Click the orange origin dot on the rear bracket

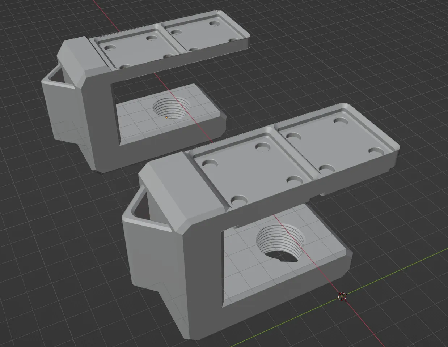[x=166, y=117]
